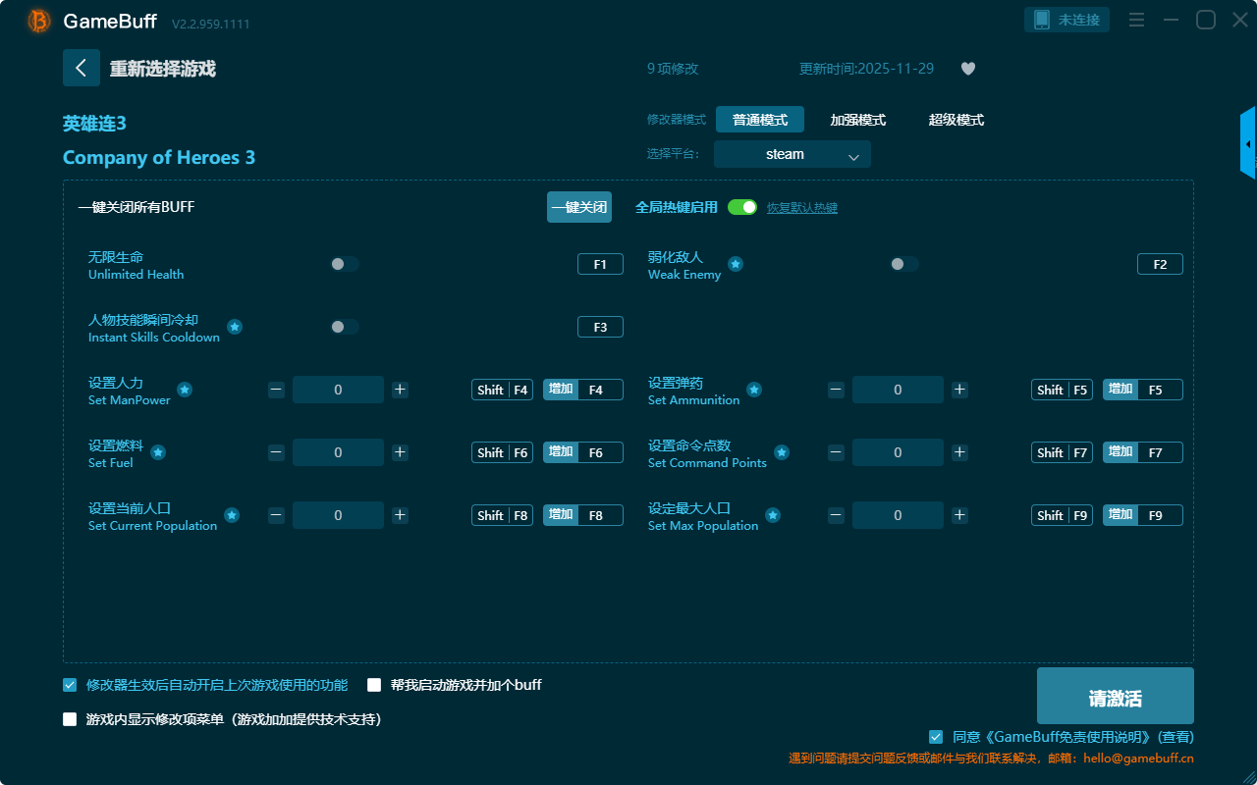Toggle Unlimited Health switch on
1257x785 pixels.
pos(345,264)
